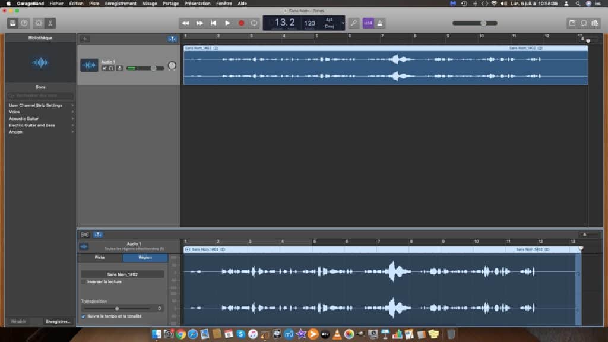The width and height of the screenshot is (608, 342).
Task: Mute Audio 1 via its headphones icon
Action: pos(112,68)
